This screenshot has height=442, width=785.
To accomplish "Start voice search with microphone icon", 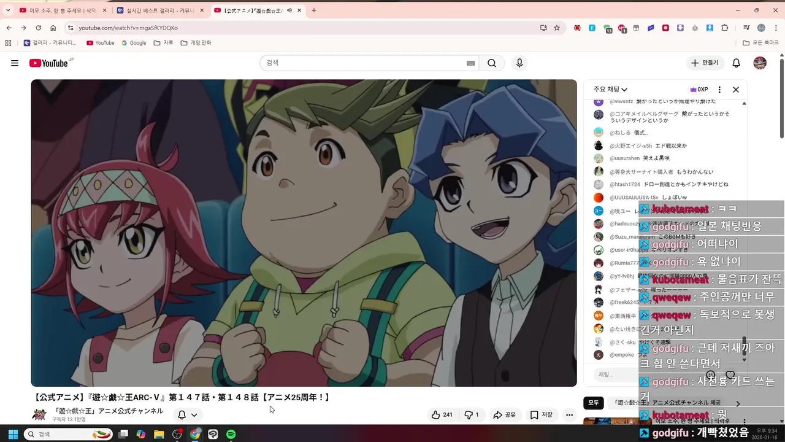I will click(x=519, y=63).
